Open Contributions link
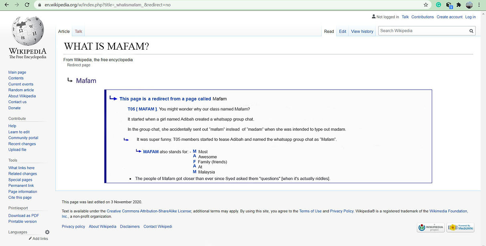The image size is (486, 246). point(423,17)
